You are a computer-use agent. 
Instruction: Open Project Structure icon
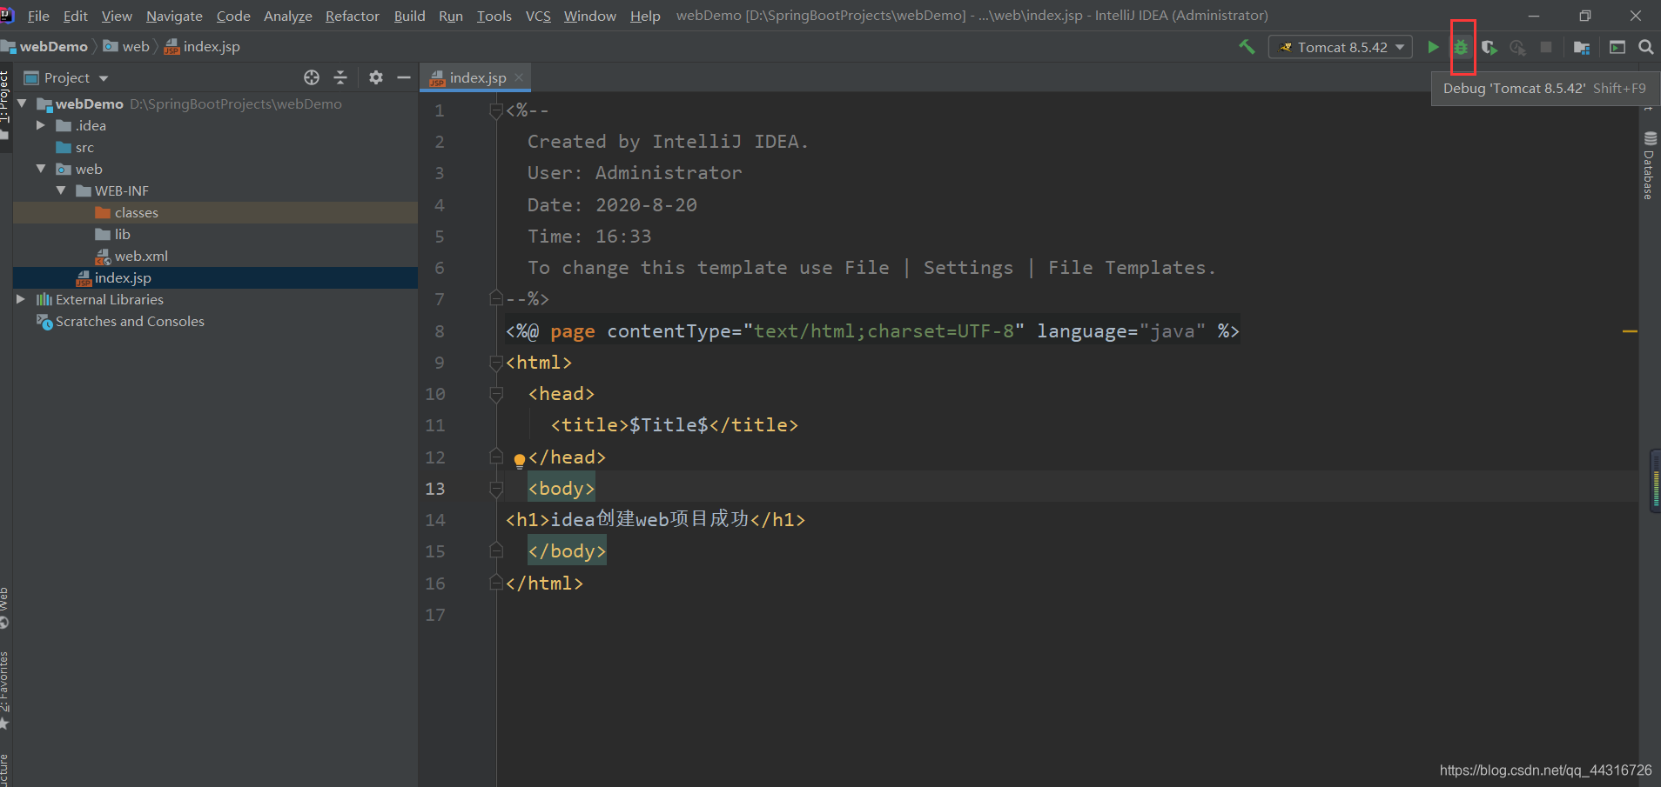(1582, 47)
